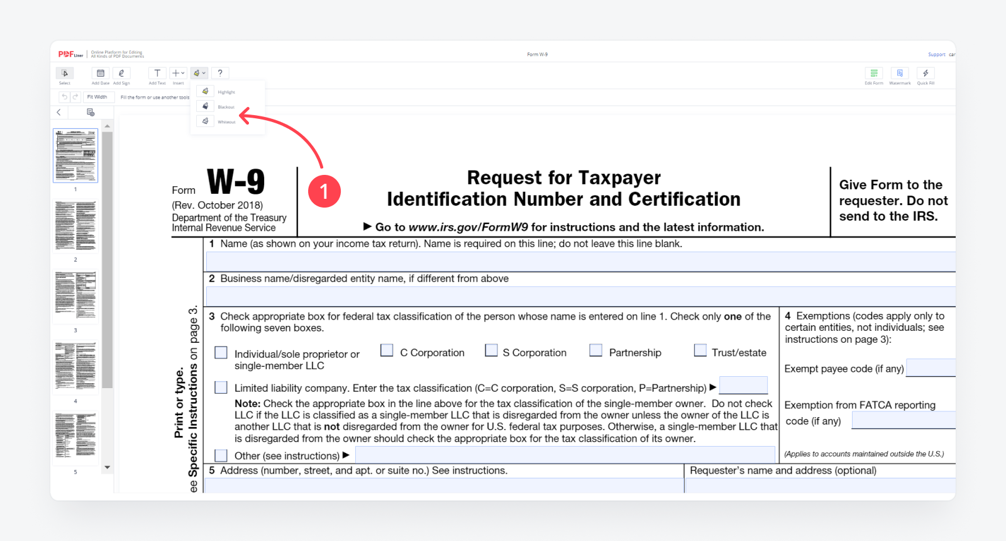Select the Select cursor tool
This screenshot has height=541, width=1006.
pos(65,74)
